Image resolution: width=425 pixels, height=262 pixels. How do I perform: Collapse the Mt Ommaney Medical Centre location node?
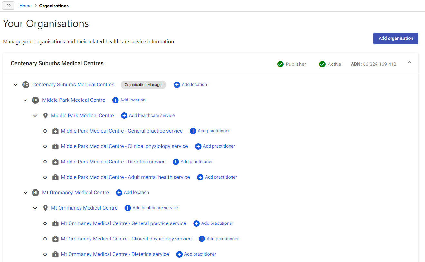tap(35, 208)
